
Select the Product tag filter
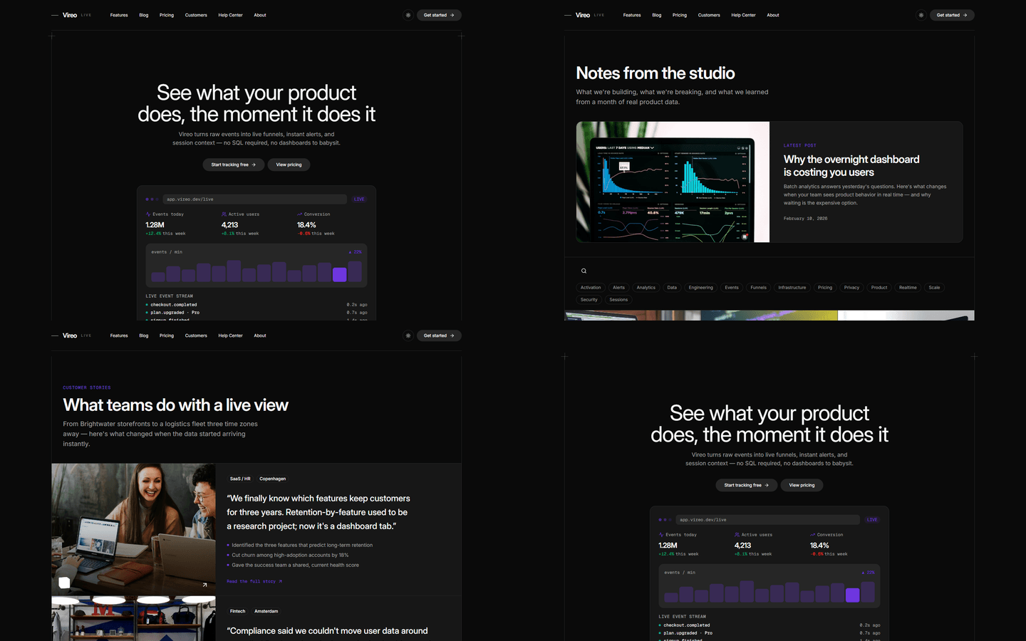coord(879,288)
